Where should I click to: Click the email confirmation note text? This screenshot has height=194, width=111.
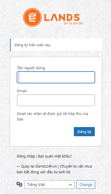point(53,116)
